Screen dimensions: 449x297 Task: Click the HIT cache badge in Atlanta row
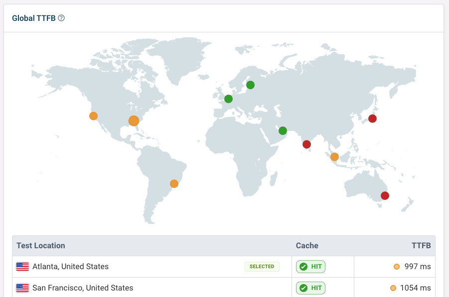pyautogui.click(x=310, y=267)
